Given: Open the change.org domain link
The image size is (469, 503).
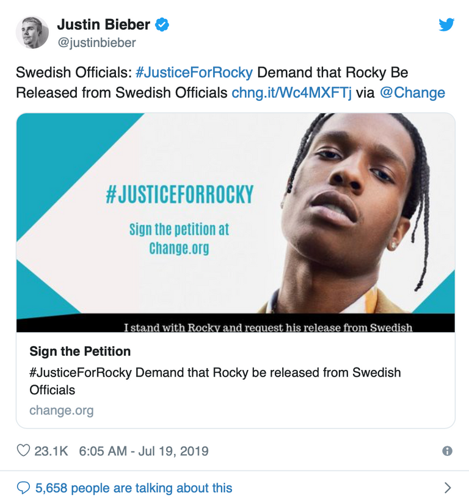Looking at the screenshot, I should point(62,410).
